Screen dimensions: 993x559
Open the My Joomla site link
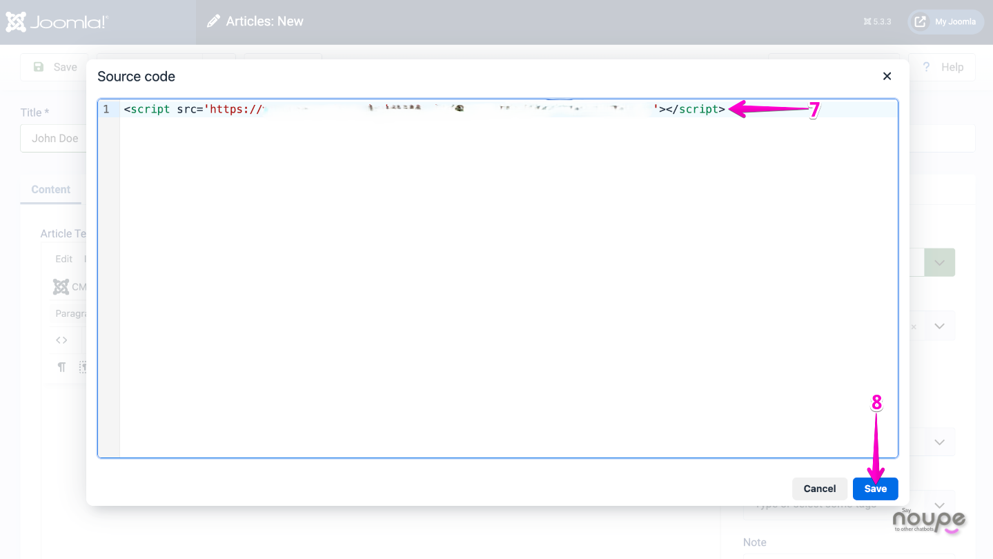945,21
